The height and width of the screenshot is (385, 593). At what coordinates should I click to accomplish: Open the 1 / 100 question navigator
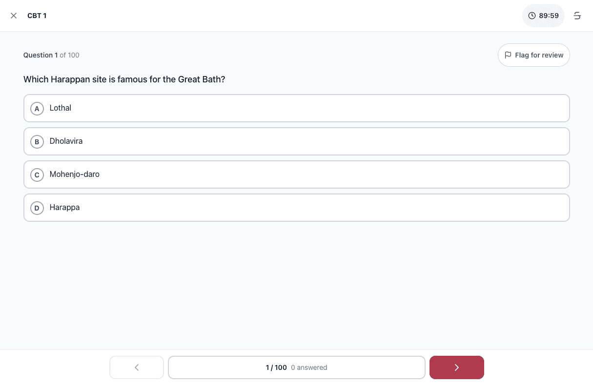(x=297, y=367)
